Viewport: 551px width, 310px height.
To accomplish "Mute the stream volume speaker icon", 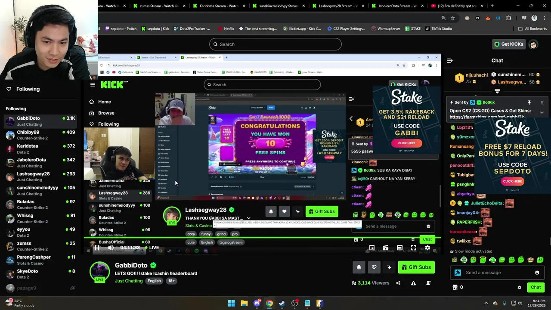I will [x=111, y=248].
